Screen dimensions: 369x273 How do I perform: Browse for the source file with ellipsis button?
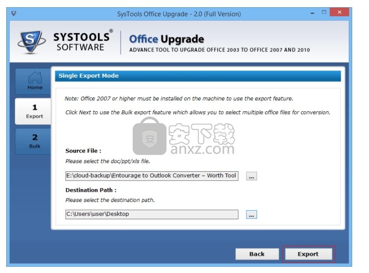pyautogui.click(x=251, y=176)
